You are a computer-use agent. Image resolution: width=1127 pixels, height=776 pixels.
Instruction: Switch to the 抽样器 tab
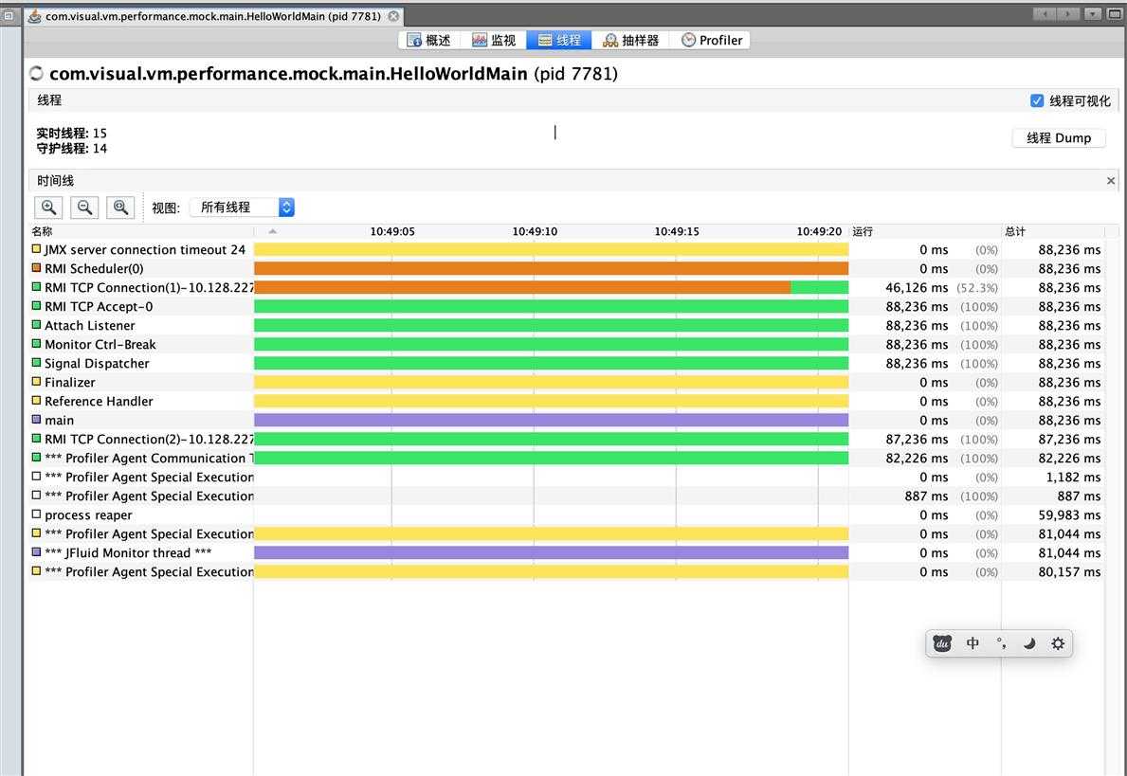coord(630,40)
